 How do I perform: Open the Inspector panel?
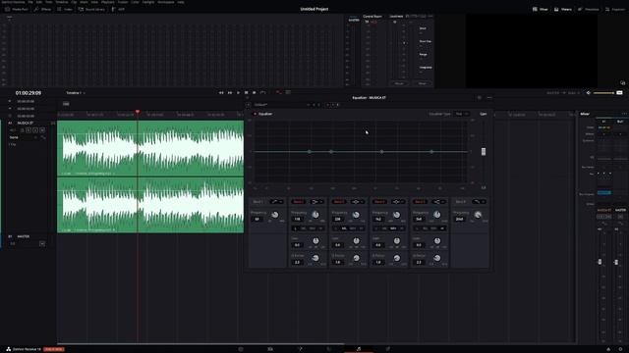pos(614,9)
